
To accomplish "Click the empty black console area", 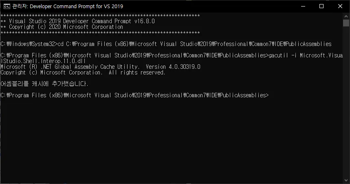I will [172, 138].
